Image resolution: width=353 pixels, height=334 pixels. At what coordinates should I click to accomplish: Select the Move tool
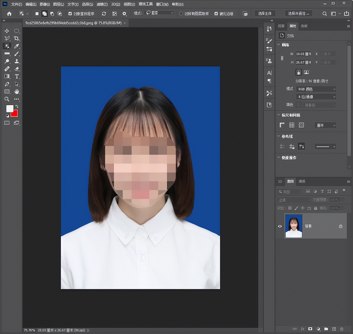tap(7, 31)
